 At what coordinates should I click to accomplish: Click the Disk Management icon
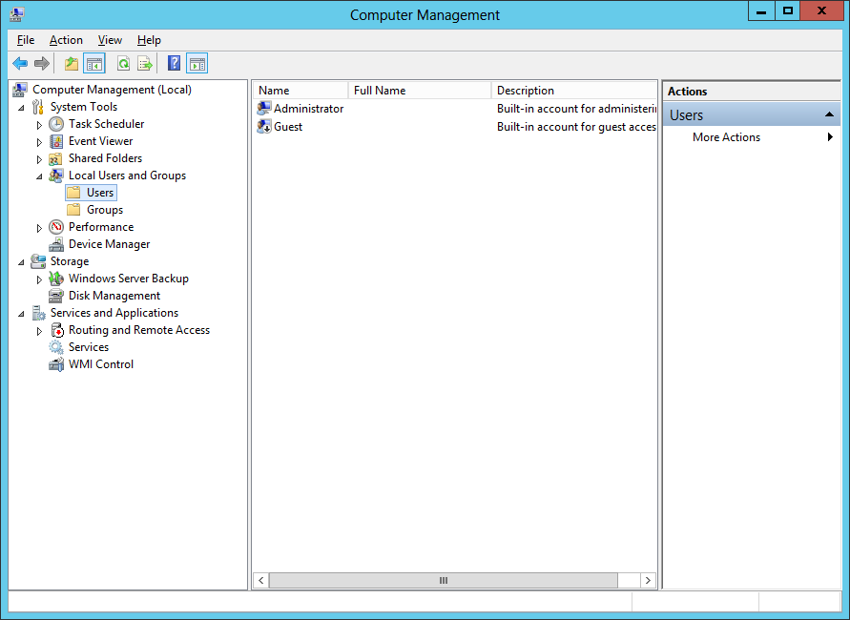tap(56, 296)
